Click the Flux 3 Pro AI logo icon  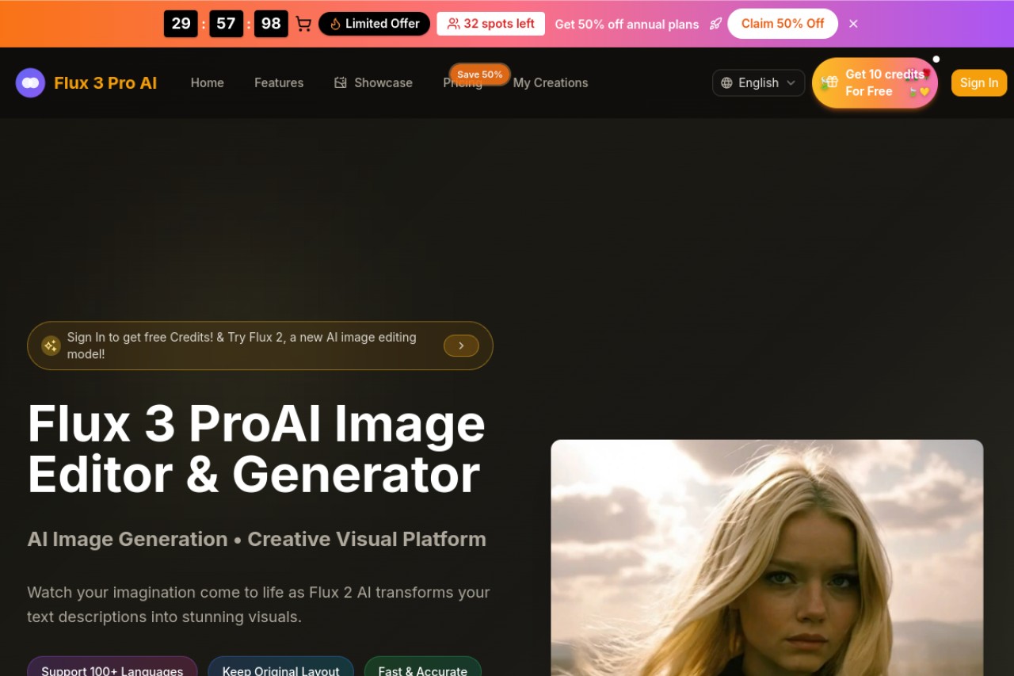coord(30,82)
